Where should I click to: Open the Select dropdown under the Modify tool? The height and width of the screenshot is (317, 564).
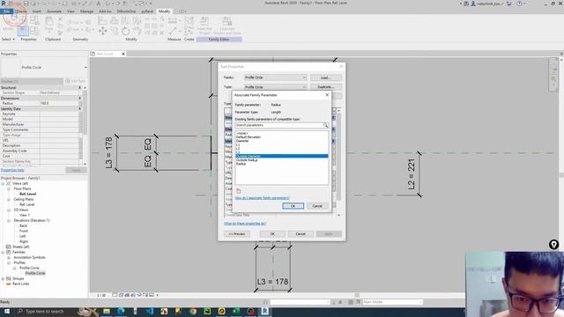8,39
